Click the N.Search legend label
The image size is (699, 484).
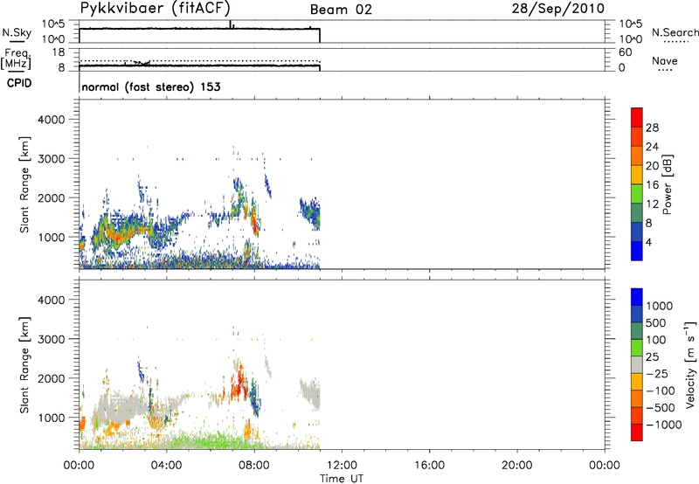point(675,32)
